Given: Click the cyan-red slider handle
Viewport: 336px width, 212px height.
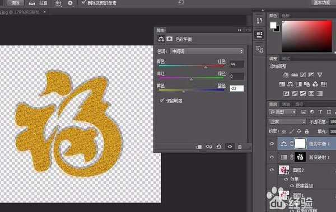Looking at the screenshot, I should tap(206, 68).
